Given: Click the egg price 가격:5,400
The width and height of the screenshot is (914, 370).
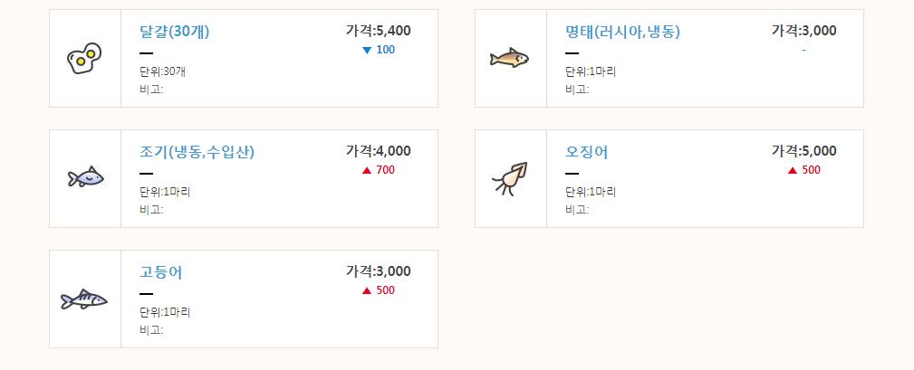Looking at the screenshot, I should (x=378, y=30).
